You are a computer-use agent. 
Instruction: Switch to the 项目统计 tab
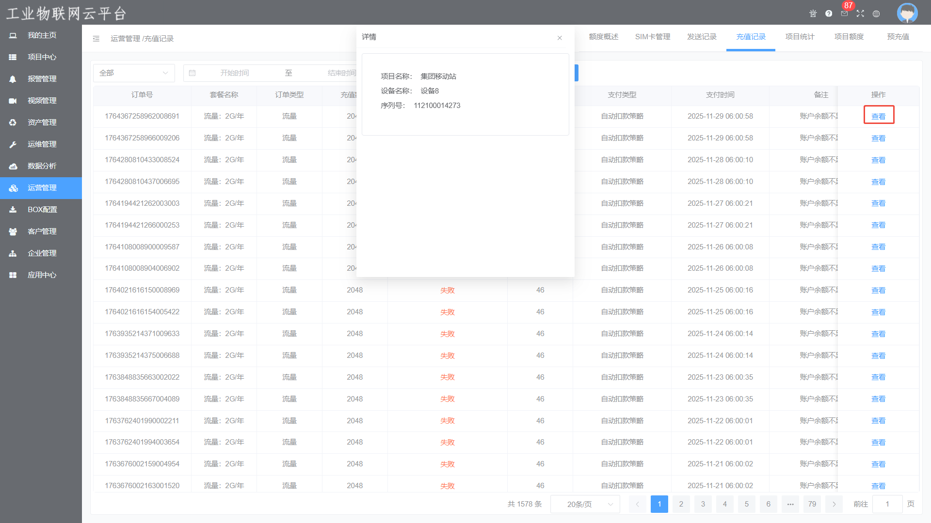pos(800,37)
